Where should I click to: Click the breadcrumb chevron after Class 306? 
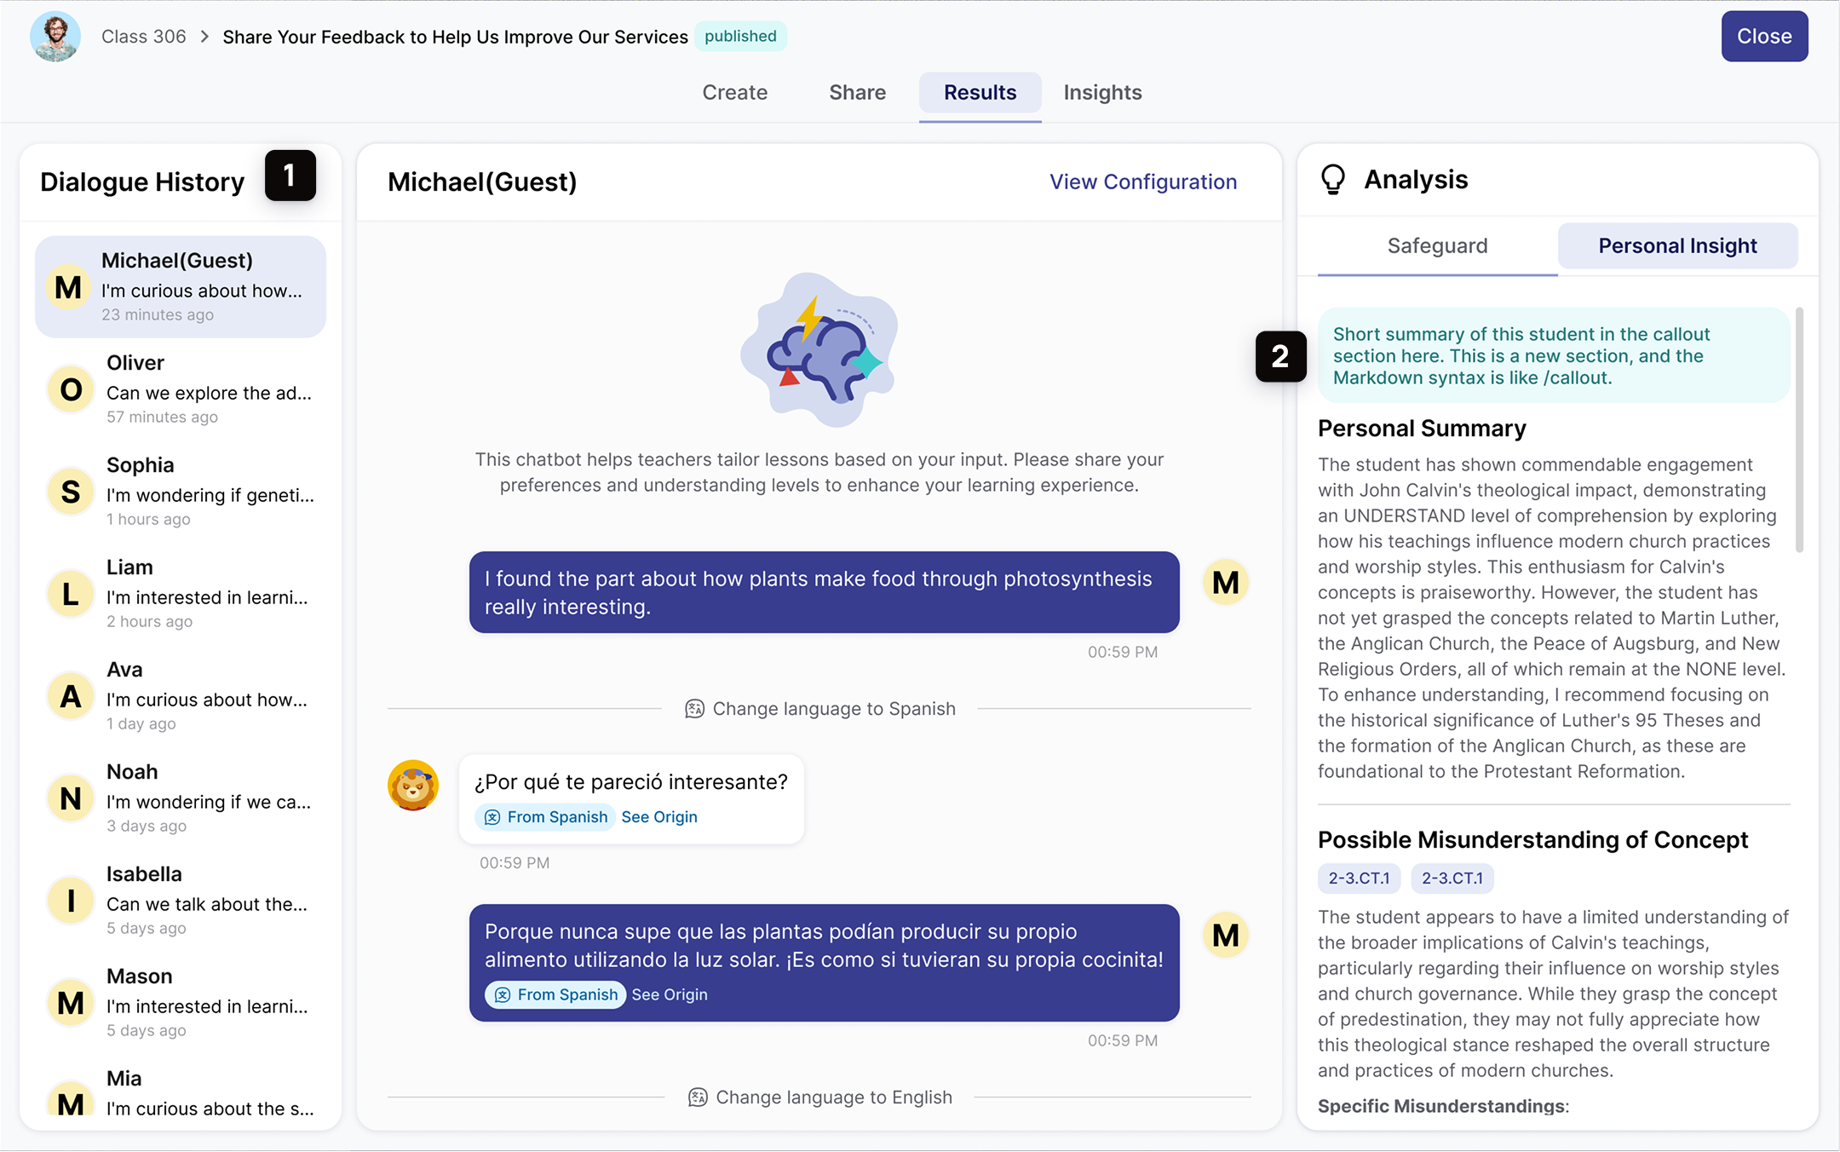[204, 37]
